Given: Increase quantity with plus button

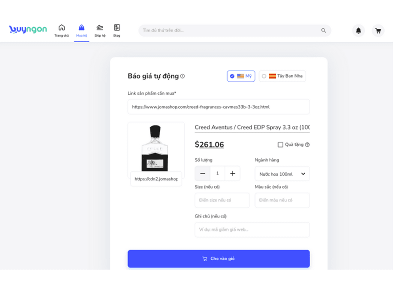Looking at the screenshot, I should point(232,173).
